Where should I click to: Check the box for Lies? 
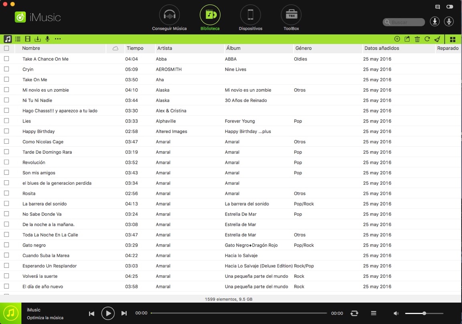(6, 121)
